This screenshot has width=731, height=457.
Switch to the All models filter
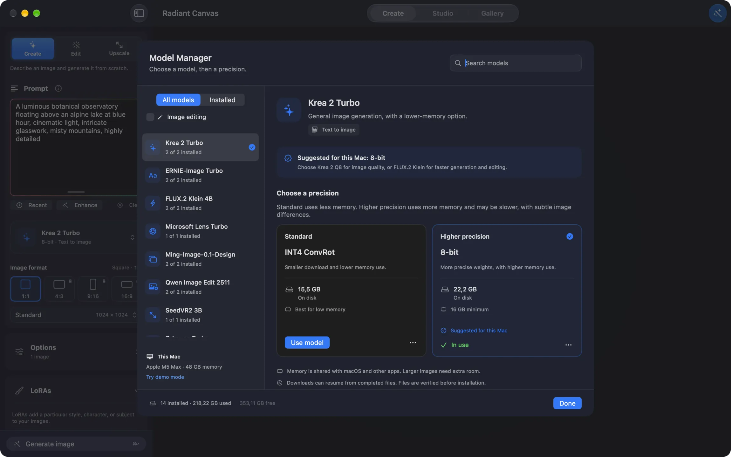click(178, 100)
